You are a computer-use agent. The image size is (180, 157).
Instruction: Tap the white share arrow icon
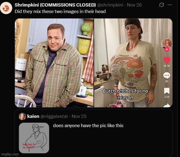(x=167, y=105)
